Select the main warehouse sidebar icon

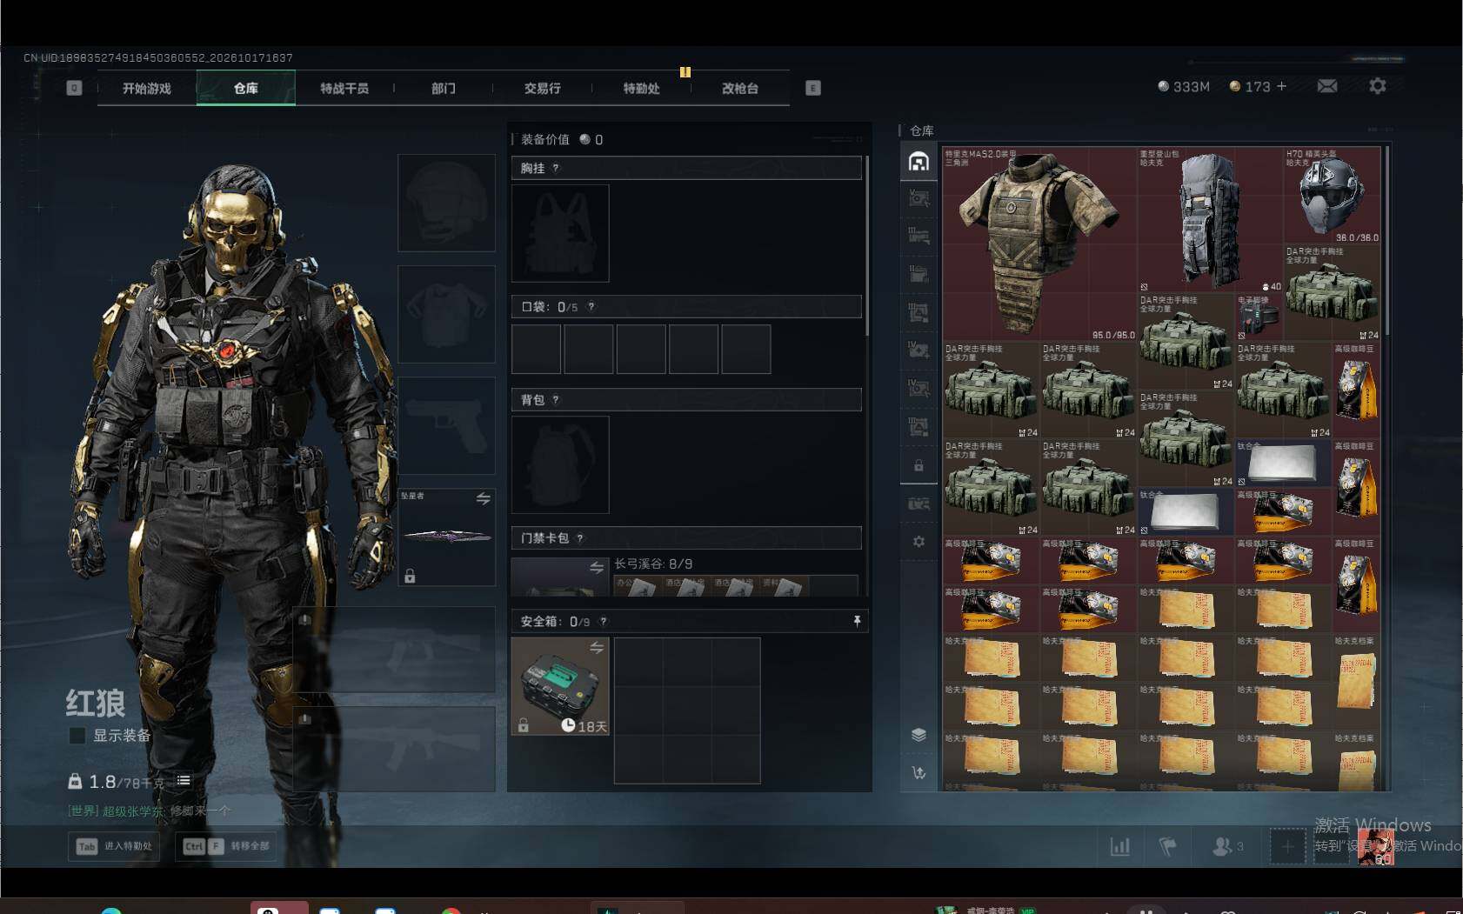pos(919,161)
